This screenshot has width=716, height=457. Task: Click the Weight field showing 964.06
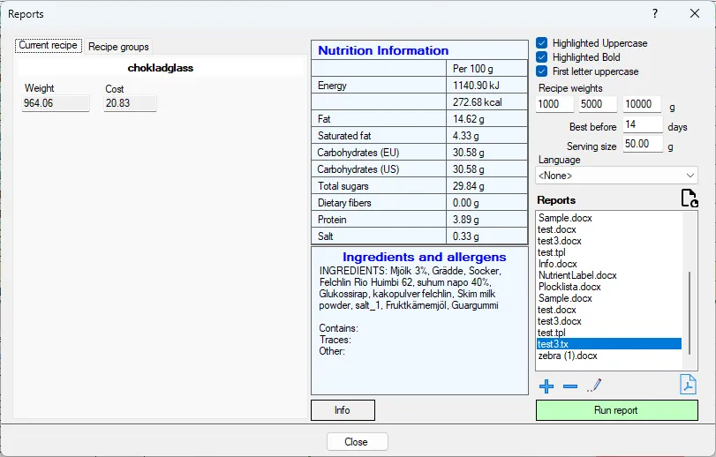[56, 103]
